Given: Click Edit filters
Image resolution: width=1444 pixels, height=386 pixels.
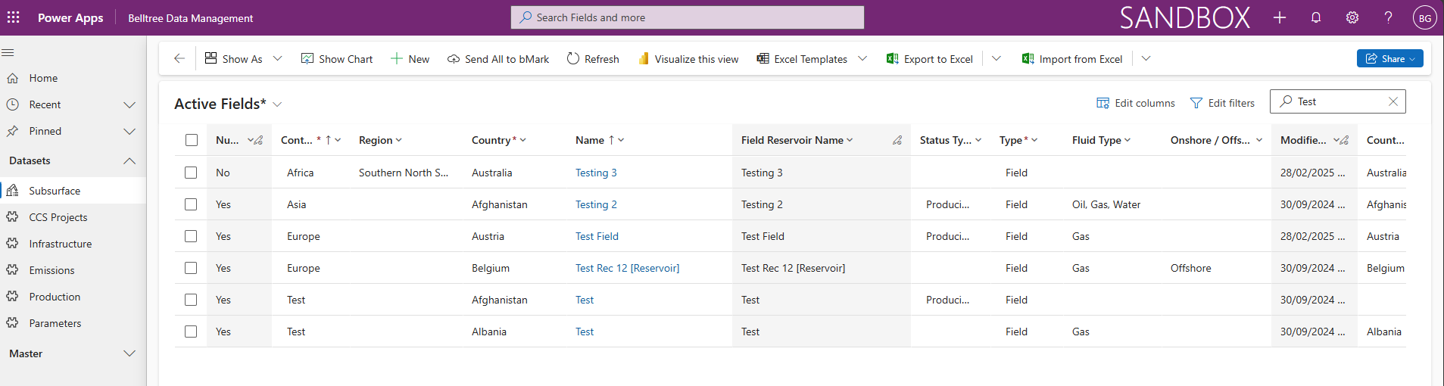Looking at the screenshot, I should click(1222, 103).
